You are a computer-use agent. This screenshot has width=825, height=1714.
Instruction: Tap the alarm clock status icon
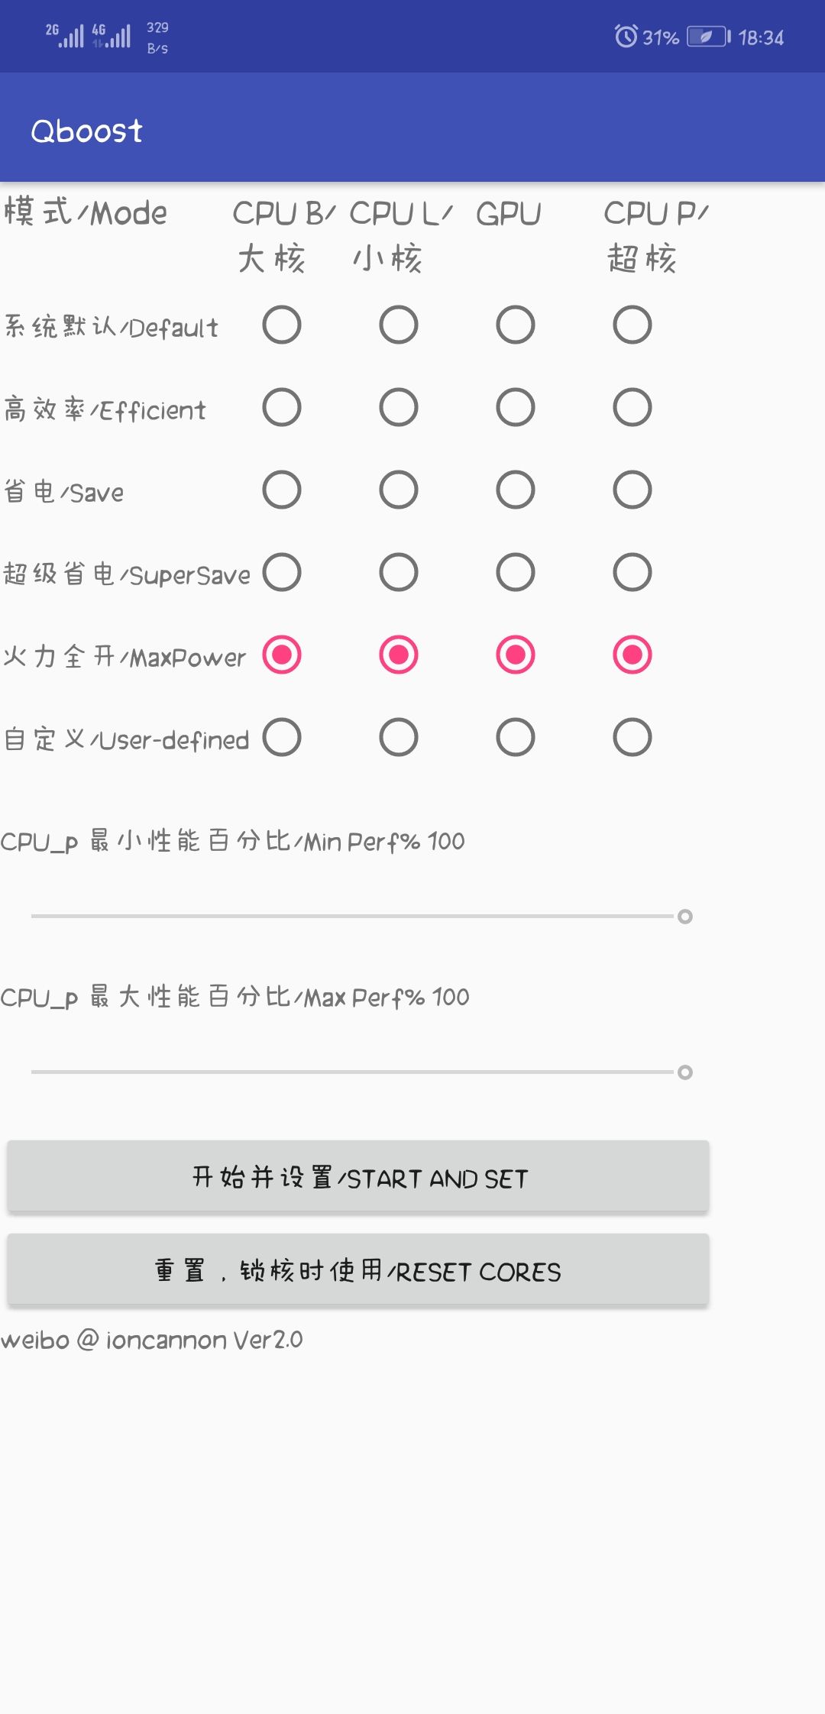(x=626, y=36)
